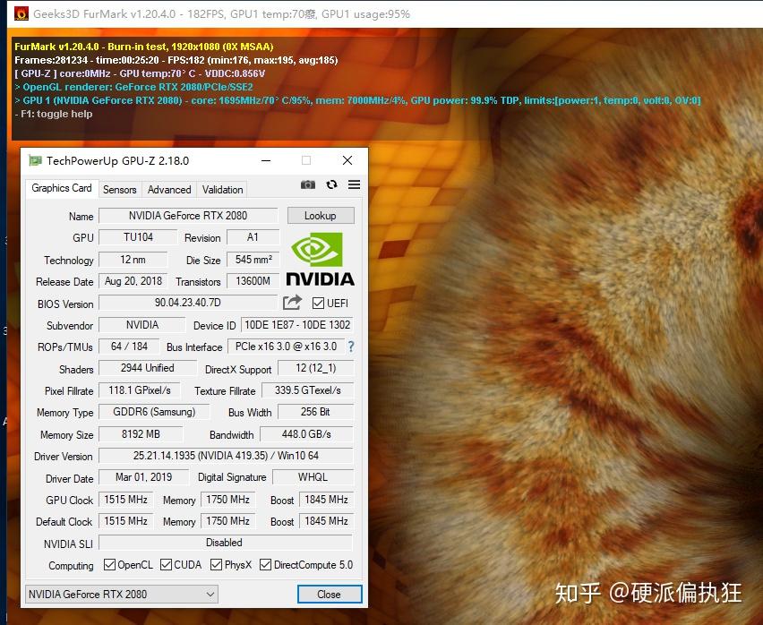This screenshot has height=625, width=763.
Task: Click the Driver Version field 25.21.14.1935
Action: point(226,455)
